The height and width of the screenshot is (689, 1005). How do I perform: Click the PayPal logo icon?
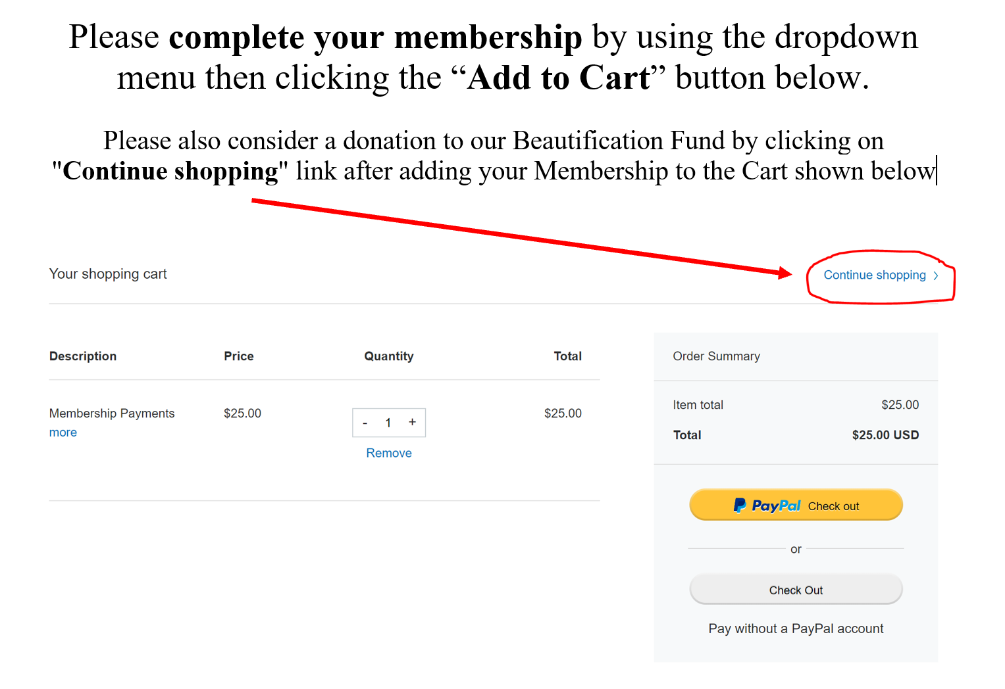click(x=740, y=505)
